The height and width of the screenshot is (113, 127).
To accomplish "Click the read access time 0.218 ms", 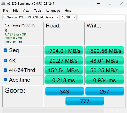I will (64, 80).
